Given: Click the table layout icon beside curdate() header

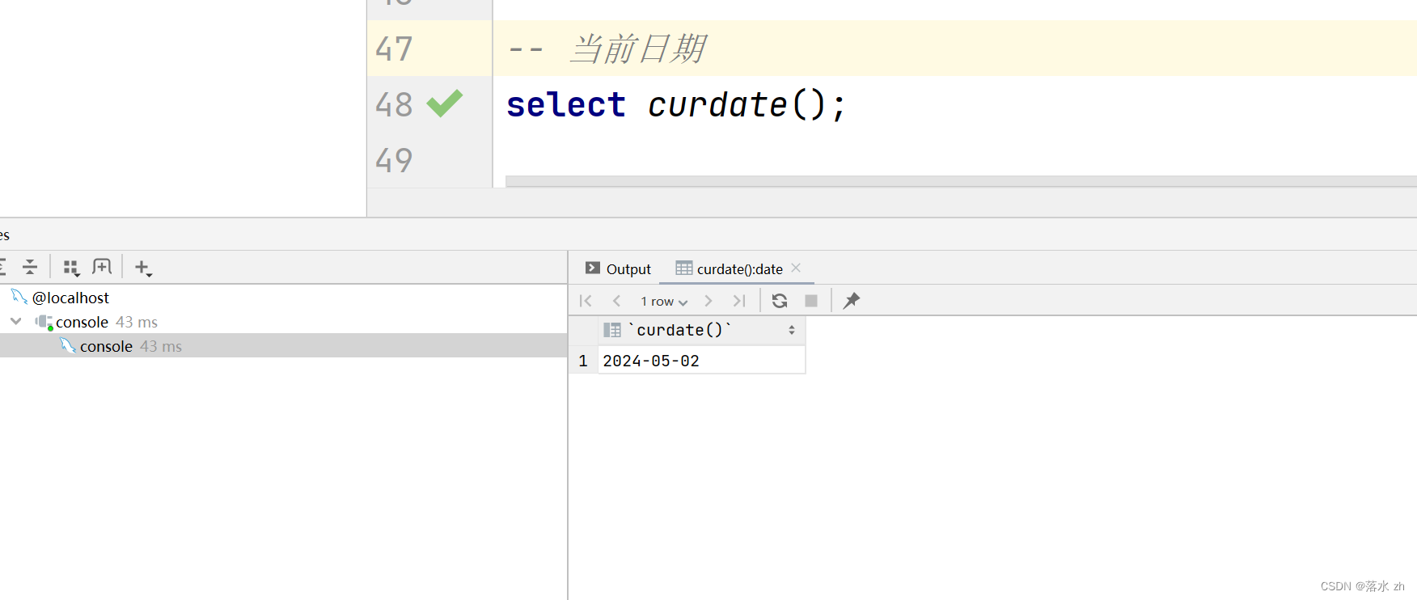Looking at the screenshot, I should pyautogui.click(x=612, y=330).
